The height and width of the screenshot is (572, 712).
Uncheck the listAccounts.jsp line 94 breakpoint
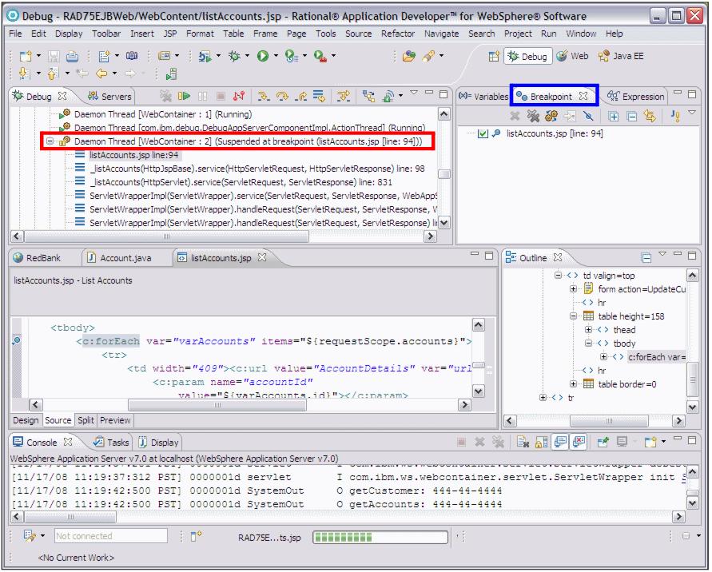(x=483, y=133)
